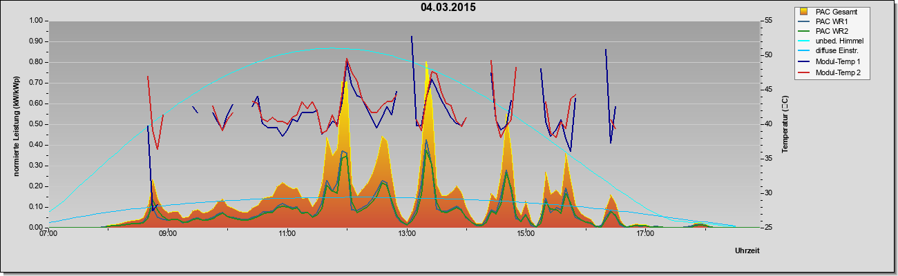Click the 07:00 time axis label
Image resolution: width=898 pixels, height=276 pixels.
tap(48, 235)
